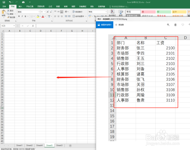Image resolution: width=190 pixels, height=150 pixels.
Task: Click the text Orientation icon
Action: coord(66,12)
